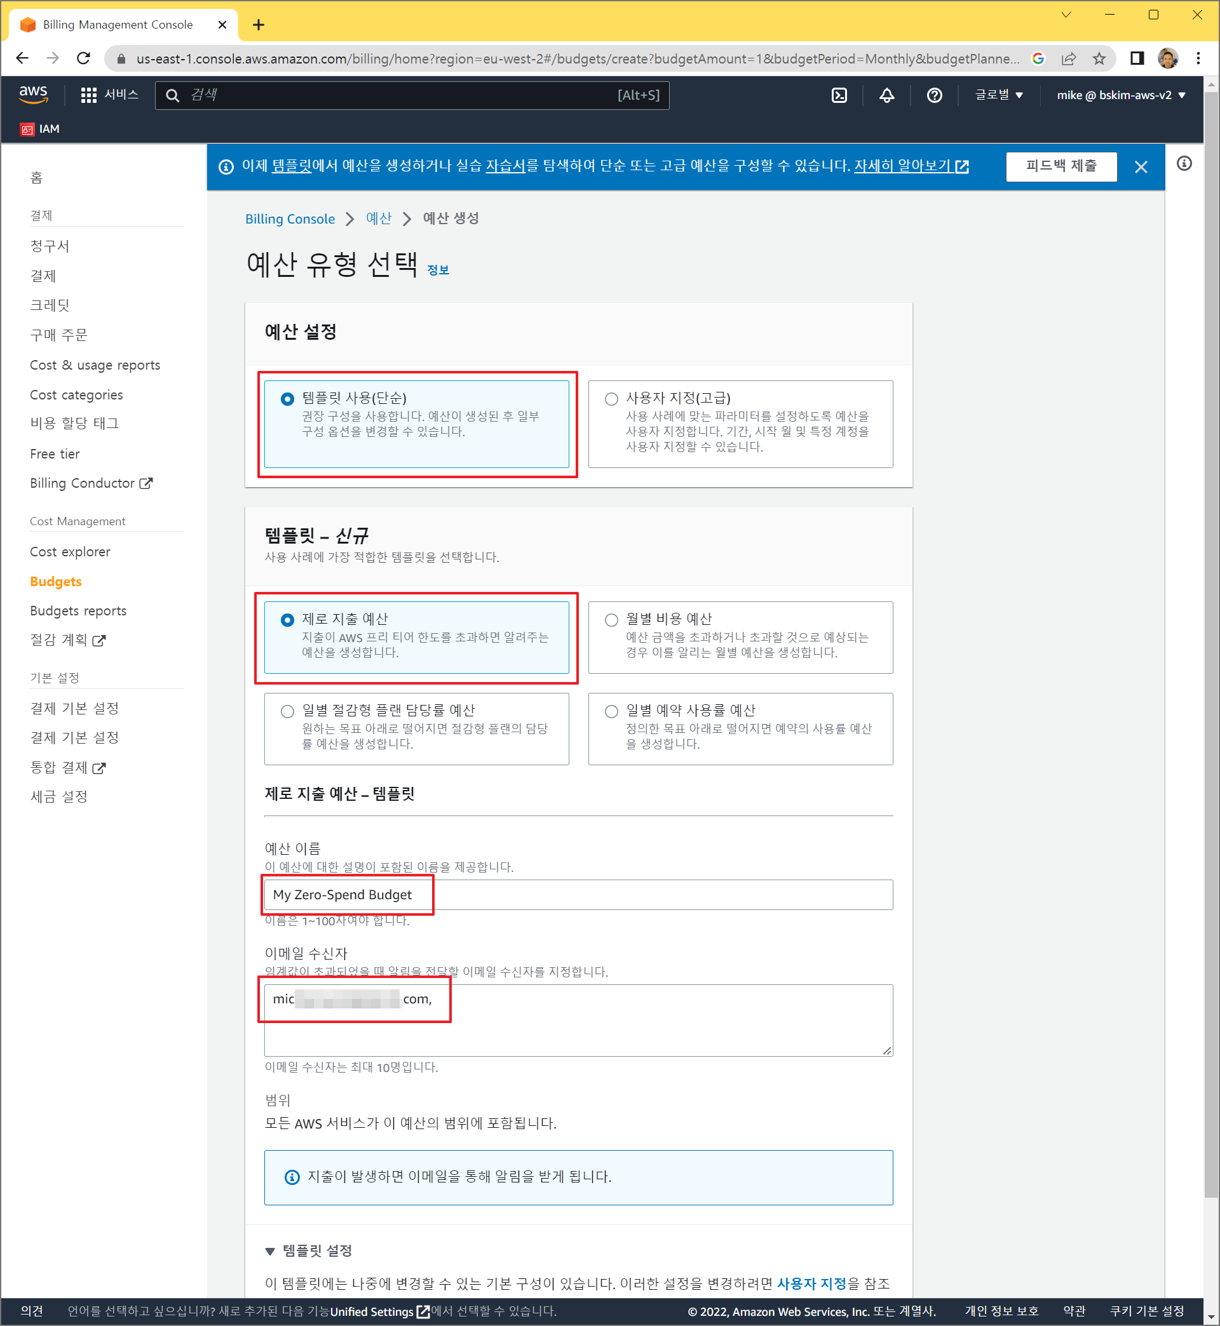Select the 사용자 지정(고급) radio option
Screen dimensions: 1220x1326
pos(611,398)
